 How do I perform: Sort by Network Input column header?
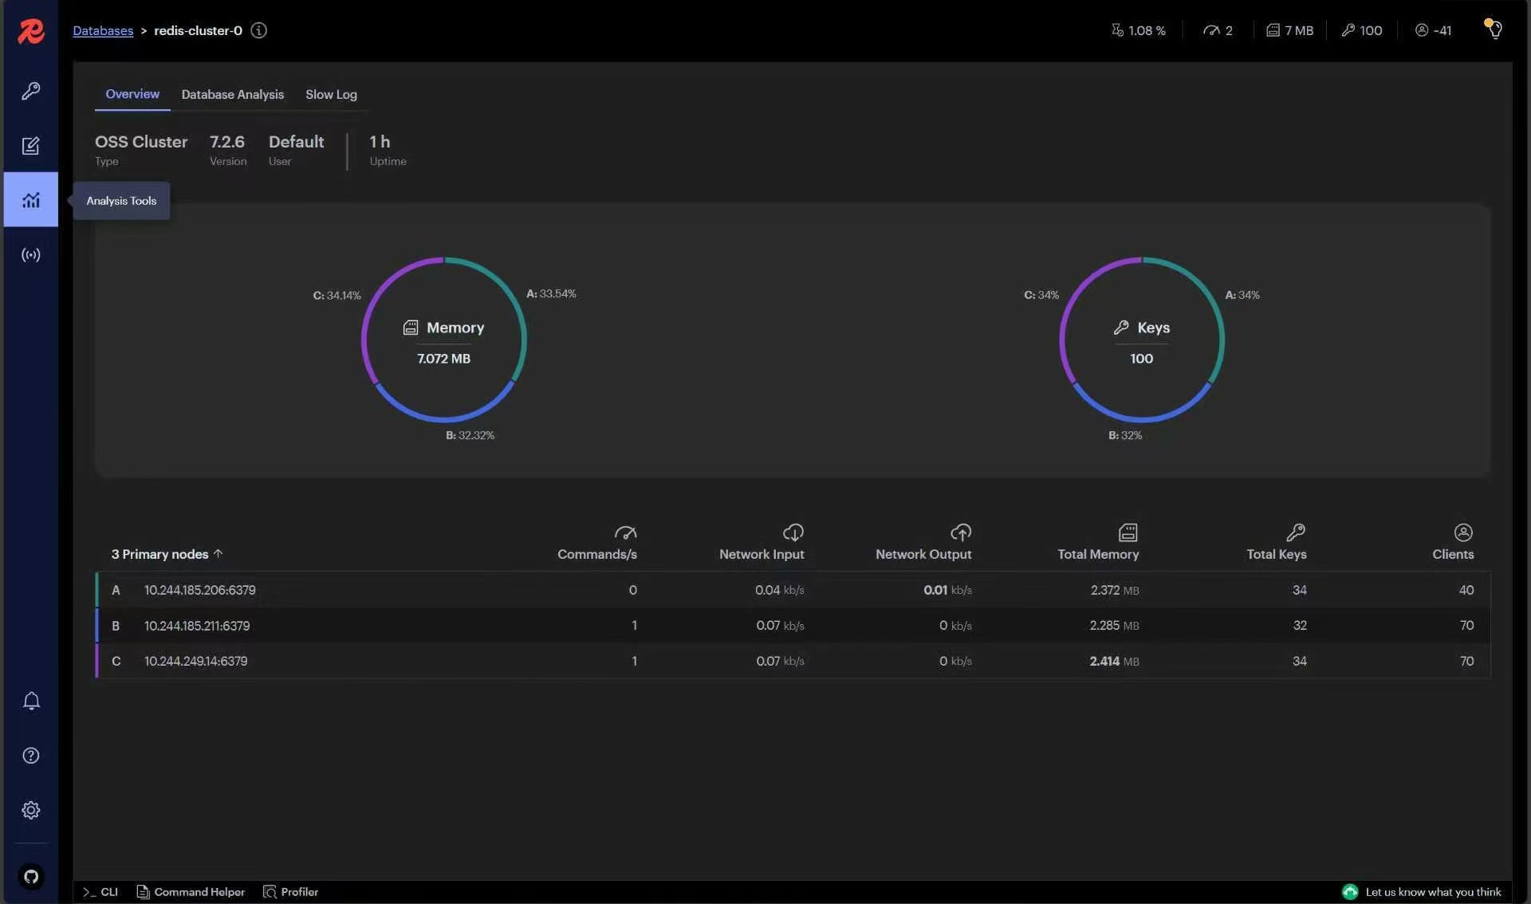(762, 554)
